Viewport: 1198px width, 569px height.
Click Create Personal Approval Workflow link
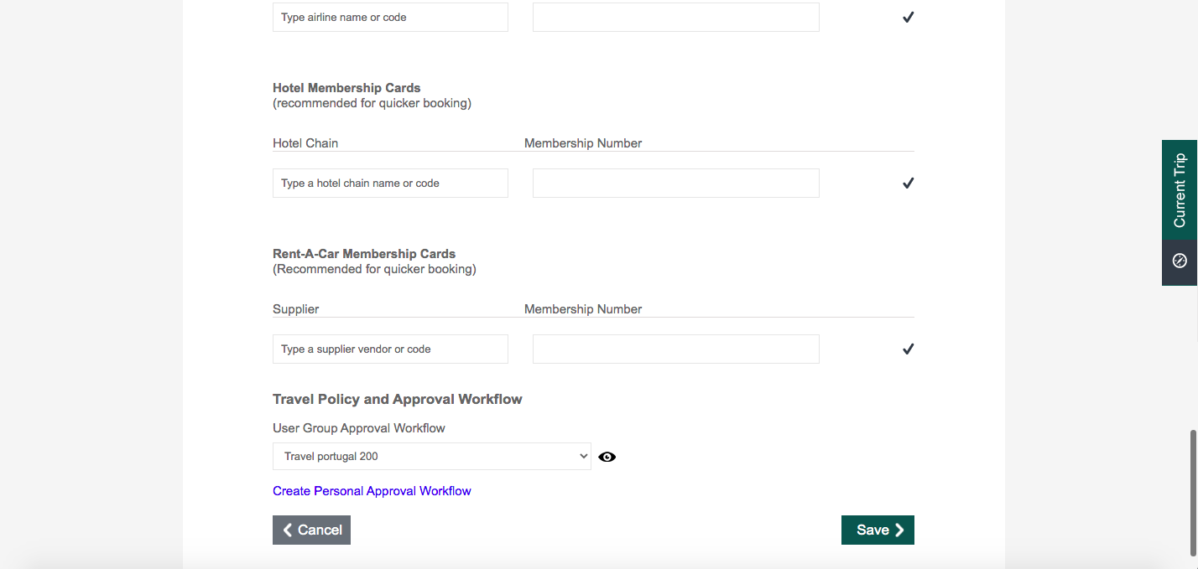pos(372,491)
